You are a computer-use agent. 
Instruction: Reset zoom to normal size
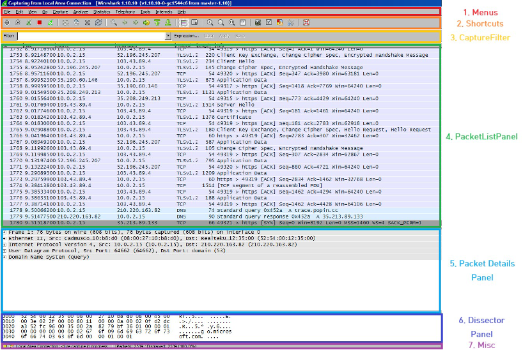(231, 22)
